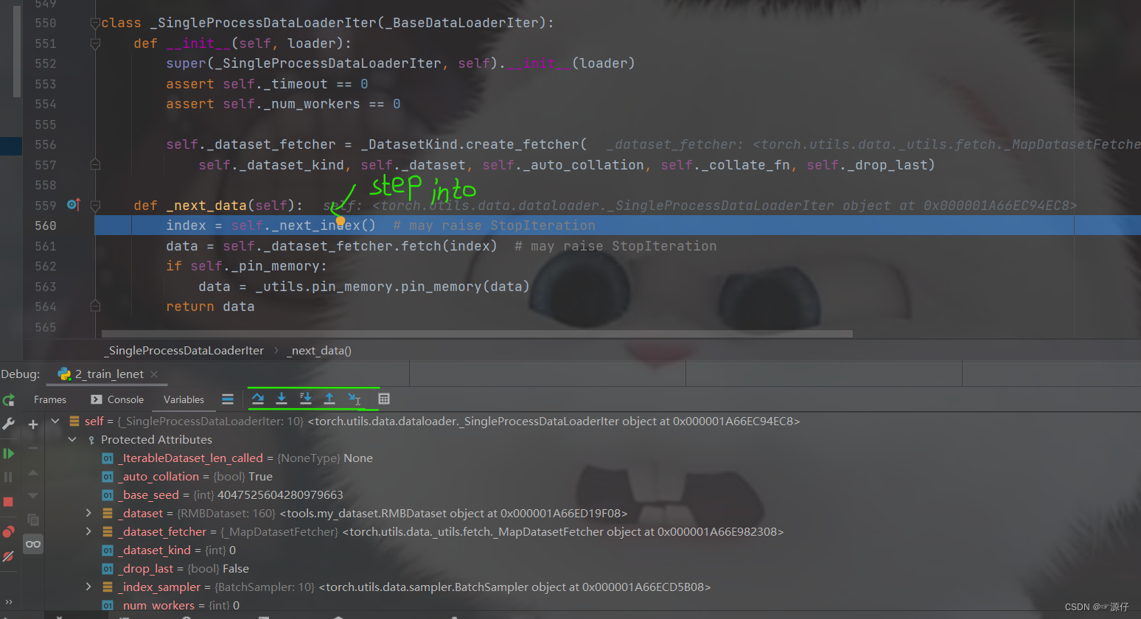Select the 2_train_lenet debug tab

[x=108, y=374]
